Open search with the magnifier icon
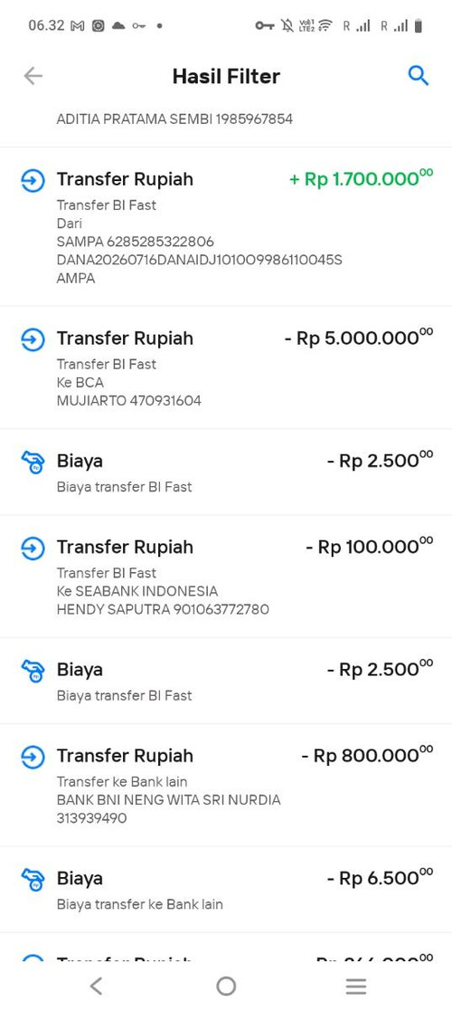 pos(419,76)
